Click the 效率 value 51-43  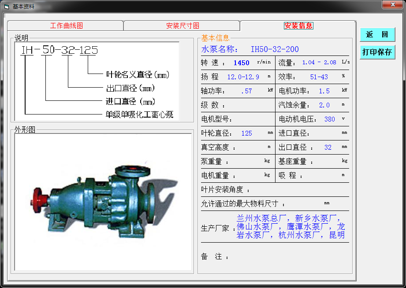pyautogui.click(x=319, y=77)
